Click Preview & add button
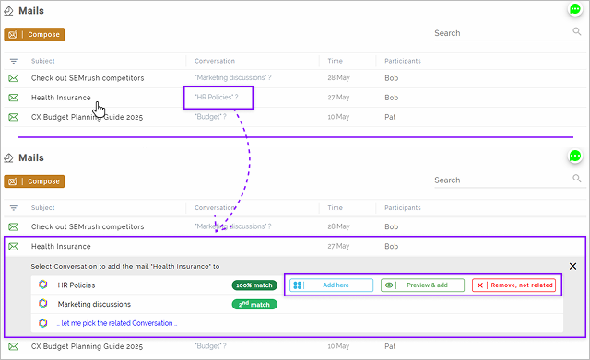The image size is (590, 360). [x=422, y=285]
